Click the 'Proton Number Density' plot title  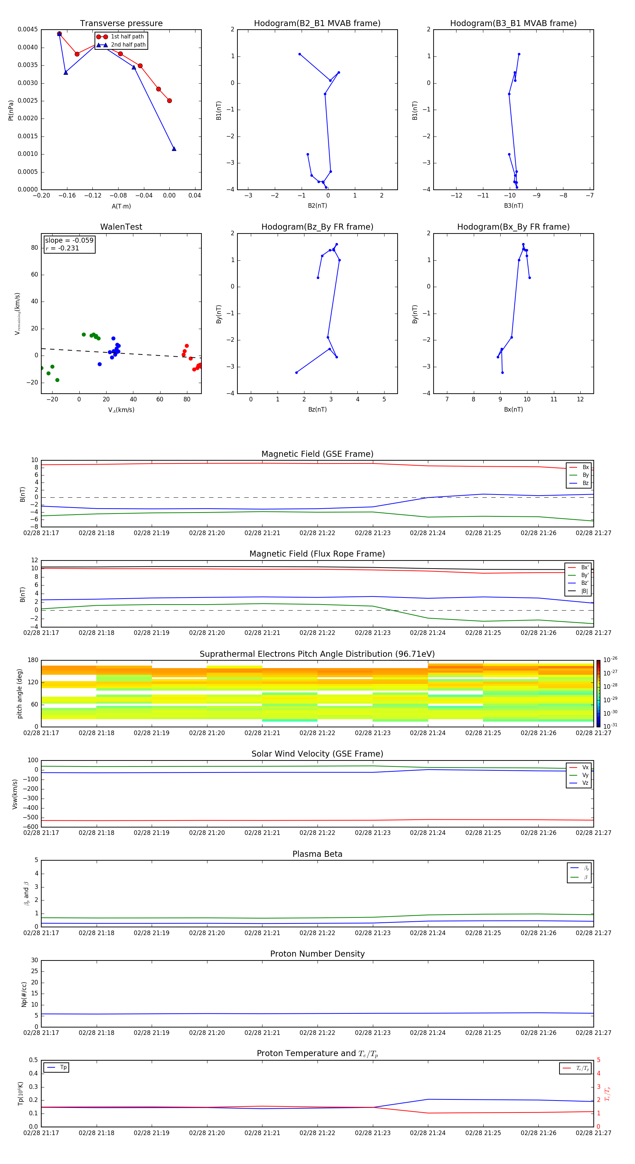(317, 954)
